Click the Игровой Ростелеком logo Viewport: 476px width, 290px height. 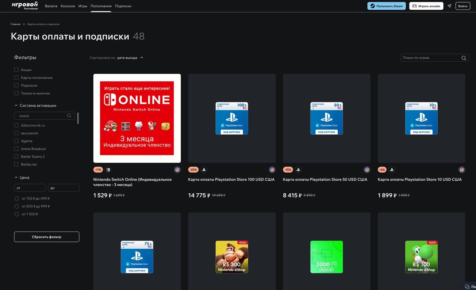pos(25,6)
